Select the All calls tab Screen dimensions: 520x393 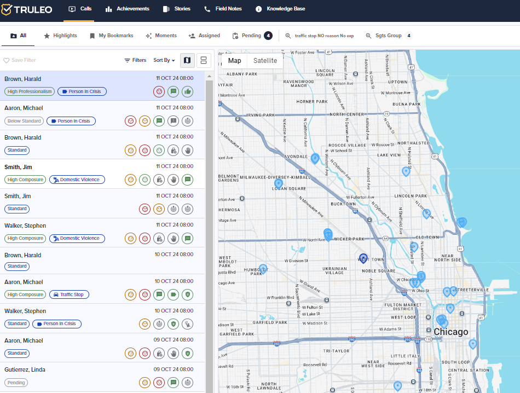click(x=18, y=36)
